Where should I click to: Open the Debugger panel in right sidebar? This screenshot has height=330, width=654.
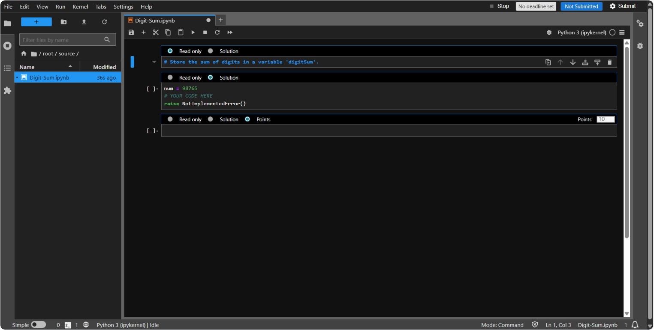click(x=640, y=46)
